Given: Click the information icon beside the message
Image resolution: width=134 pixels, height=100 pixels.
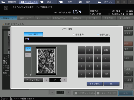Looking at the screenshot, I should (6, 8).
